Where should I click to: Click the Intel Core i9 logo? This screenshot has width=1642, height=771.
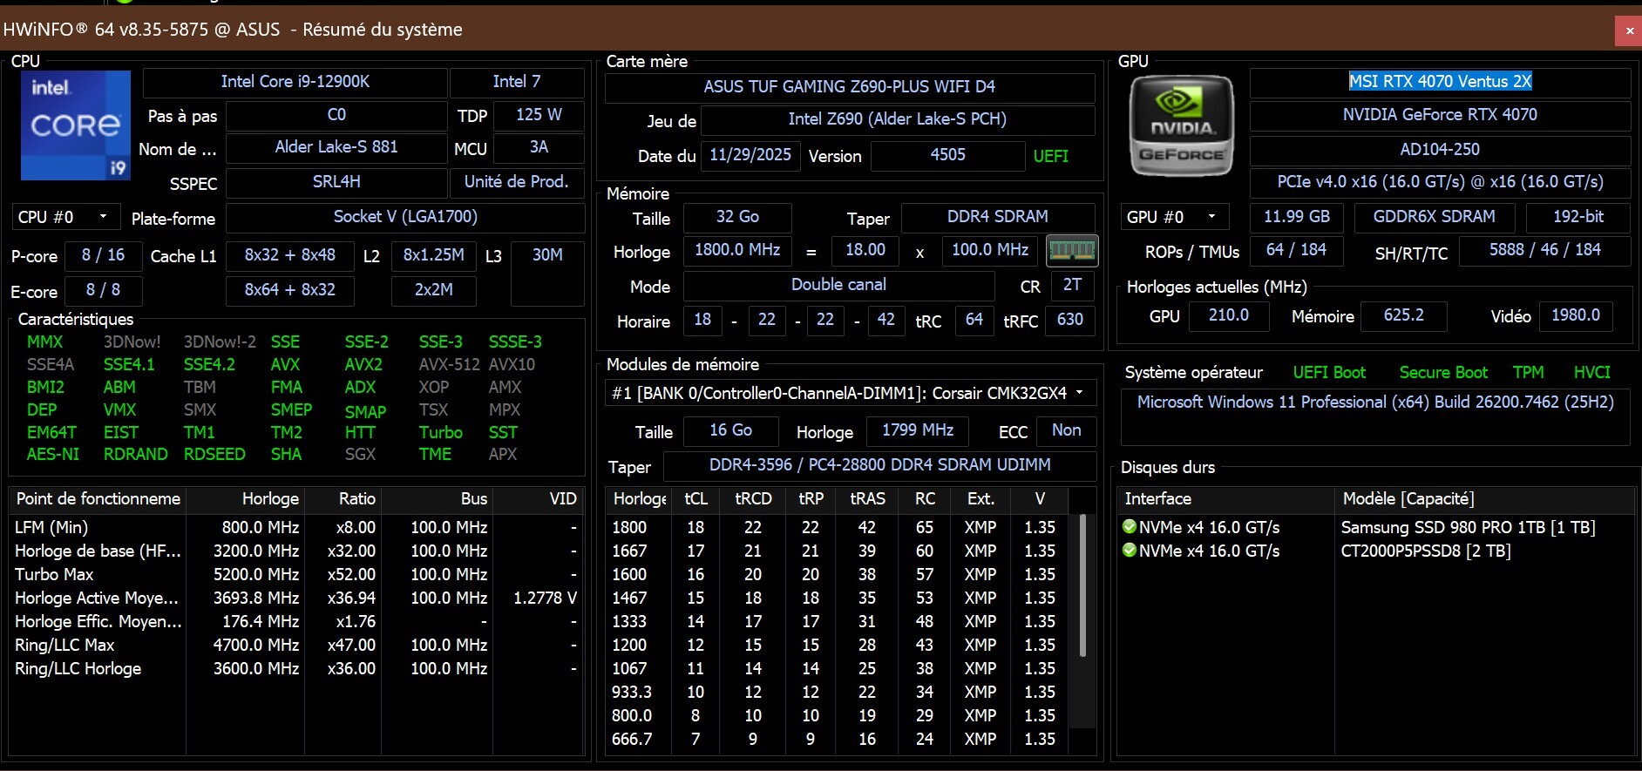click(x=76, y=125)
